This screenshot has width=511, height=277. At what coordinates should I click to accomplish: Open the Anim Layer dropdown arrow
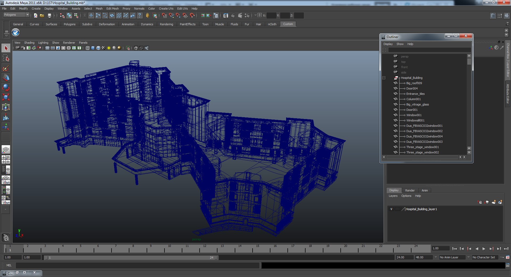(x=436, y=257)
